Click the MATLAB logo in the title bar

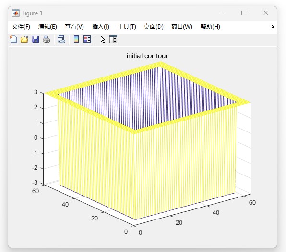tap(16, 13)
